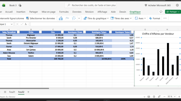
Task: Open Titres des axes dropdown
Action: click(121, 18)
